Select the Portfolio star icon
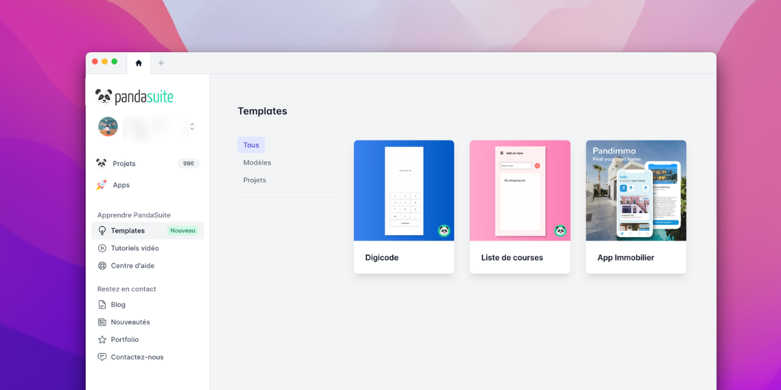Image resolution: width=781 pixels, height=390 pixels. pos(102,339)
